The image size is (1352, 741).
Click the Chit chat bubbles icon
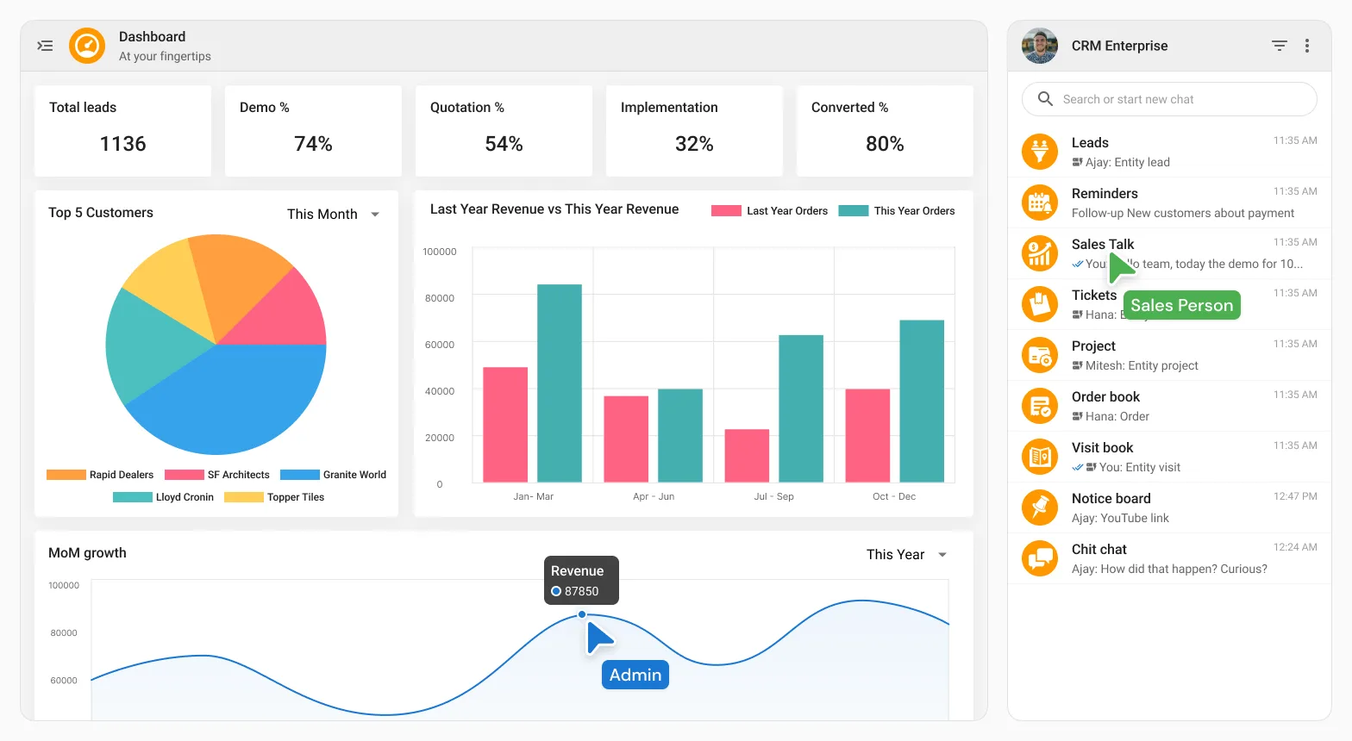click(x=1040, y=558)
